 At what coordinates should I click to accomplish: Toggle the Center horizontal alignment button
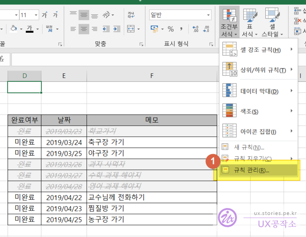(84, 29)
